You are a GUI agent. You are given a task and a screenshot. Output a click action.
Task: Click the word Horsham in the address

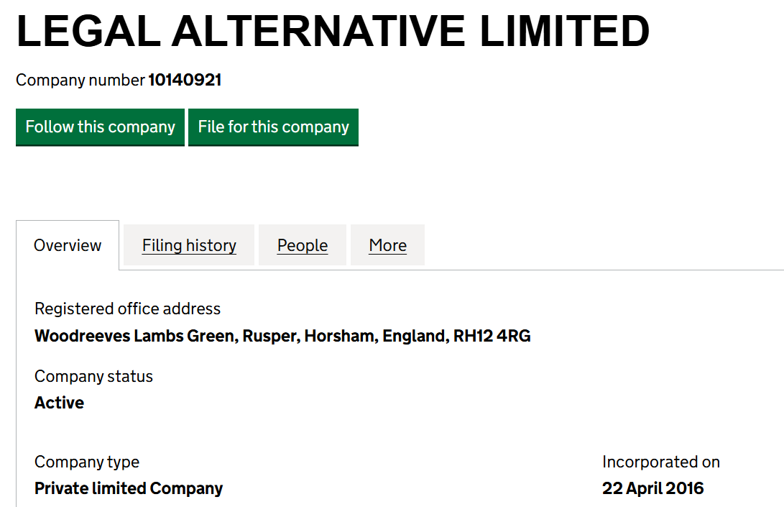pyautogui.click(x=339, y=336)
